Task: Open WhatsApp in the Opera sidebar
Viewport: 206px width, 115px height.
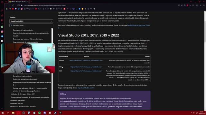Action: pos(2,27)
